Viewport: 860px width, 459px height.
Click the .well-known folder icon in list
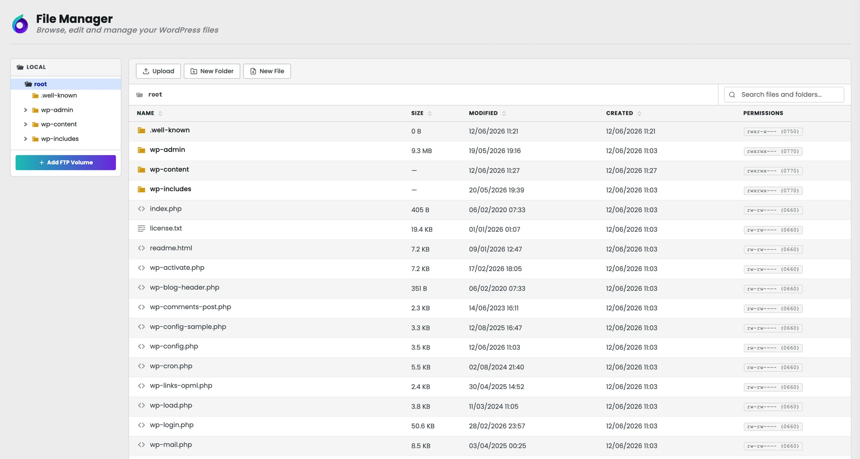tap(141, 130)
